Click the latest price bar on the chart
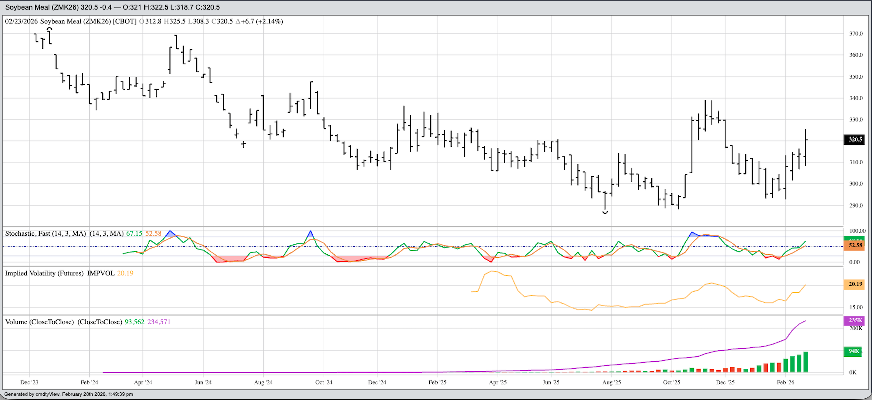This screenshot has width=872, height=400. [x=806, y=148]
